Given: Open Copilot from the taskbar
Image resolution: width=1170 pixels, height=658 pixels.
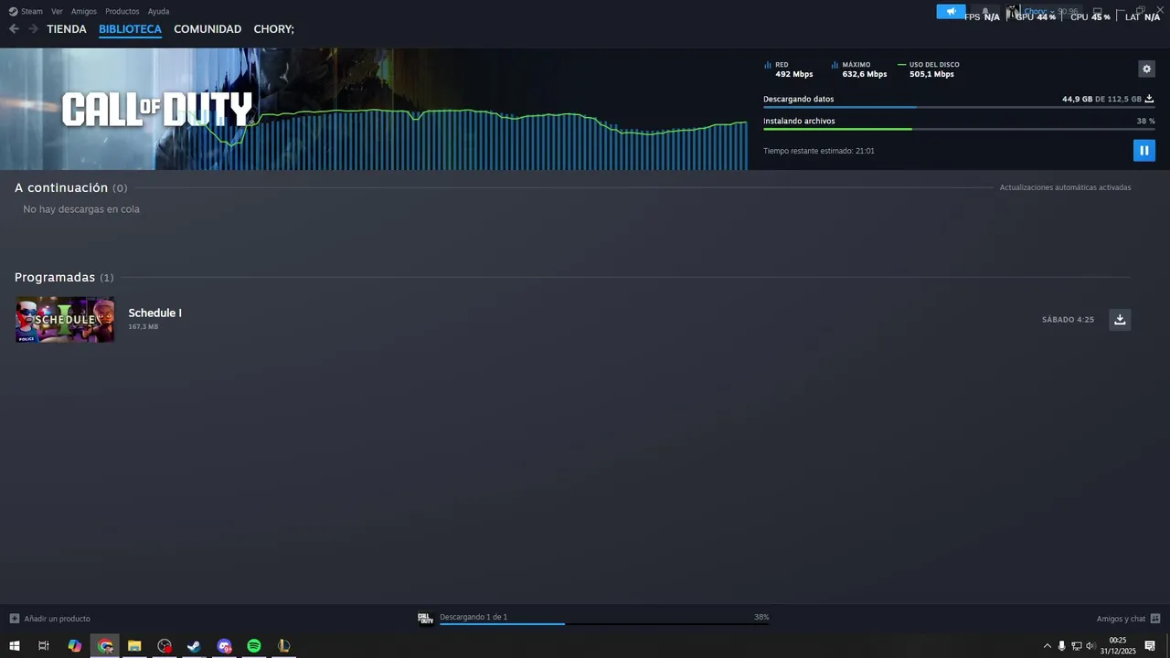Looking at the screenshot, I should (75, 646).
